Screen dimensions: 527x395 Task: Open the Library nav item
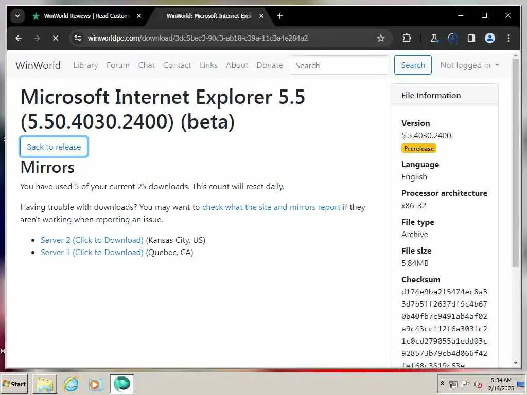[x=86, y=65]
